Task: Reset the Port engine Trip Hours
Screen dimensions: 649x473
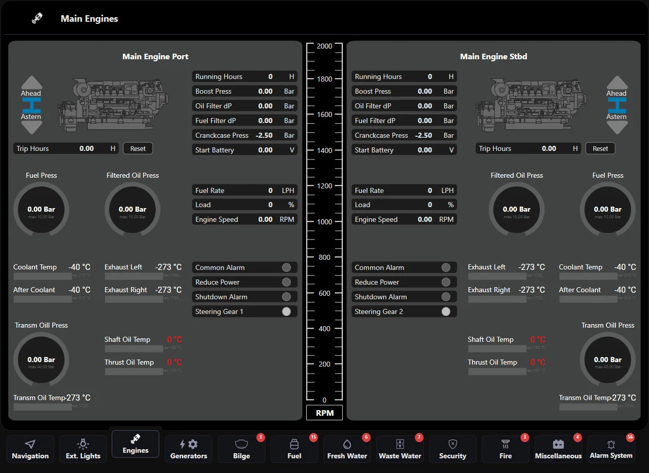Action: 138,148
